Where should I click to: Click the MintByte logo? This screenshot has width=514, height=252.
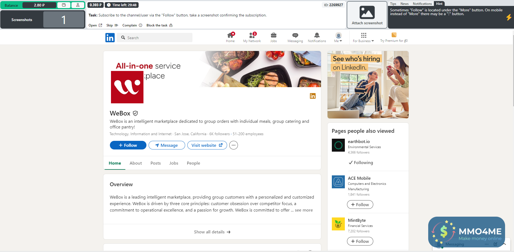[x=338, y=224]
